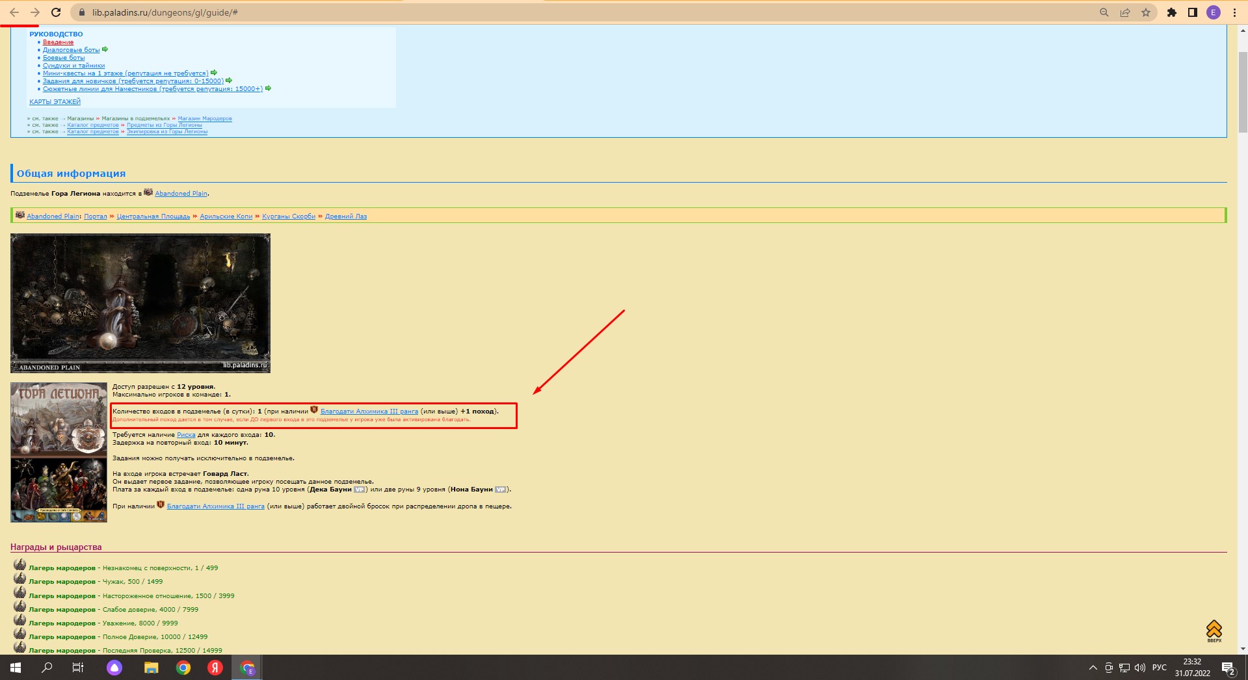Click the browser reload page button
Viewport: 1248px width, 680px height.
[x=56, y=12]
